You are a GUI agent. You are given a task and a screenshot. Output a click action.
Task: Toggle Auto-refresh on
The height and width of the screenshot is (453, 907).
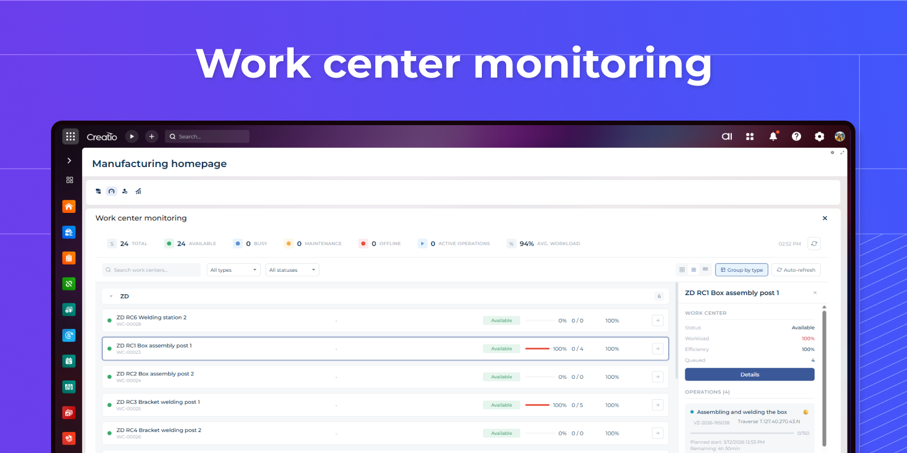tap(796, 270)
